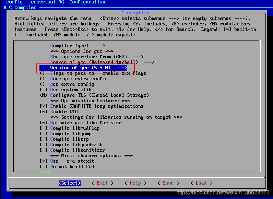Click the green (+) more-items indicator
The width and height of the screenshot is (273, 199).
point(45,172)
